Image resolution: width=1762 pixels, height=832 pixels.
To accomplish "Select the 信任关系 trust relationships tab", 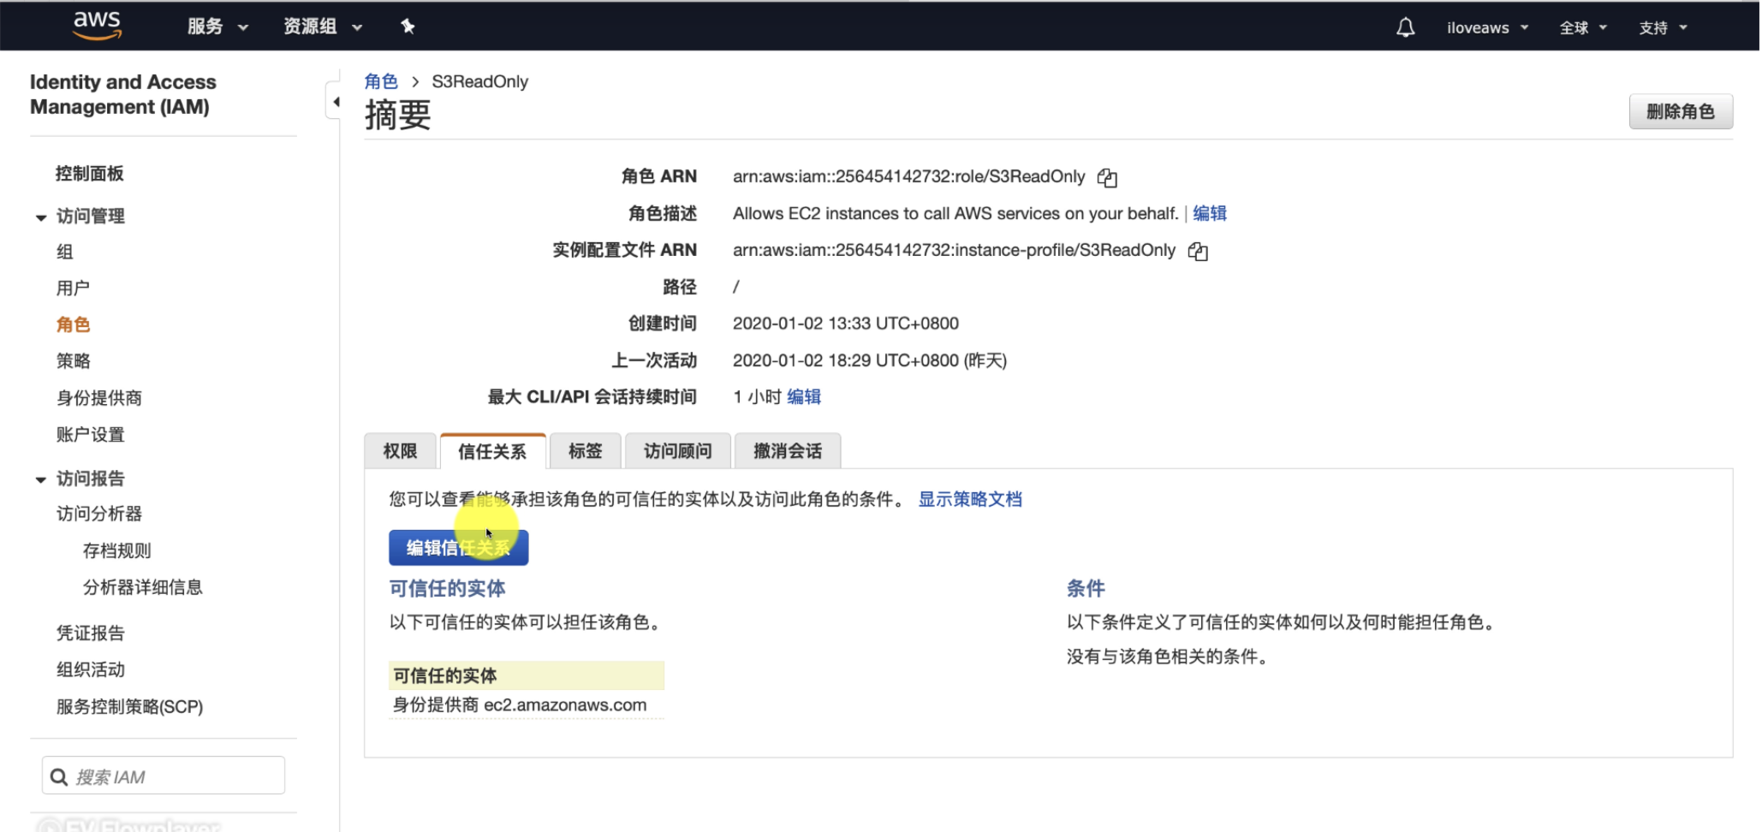I will tap(492, 451).
